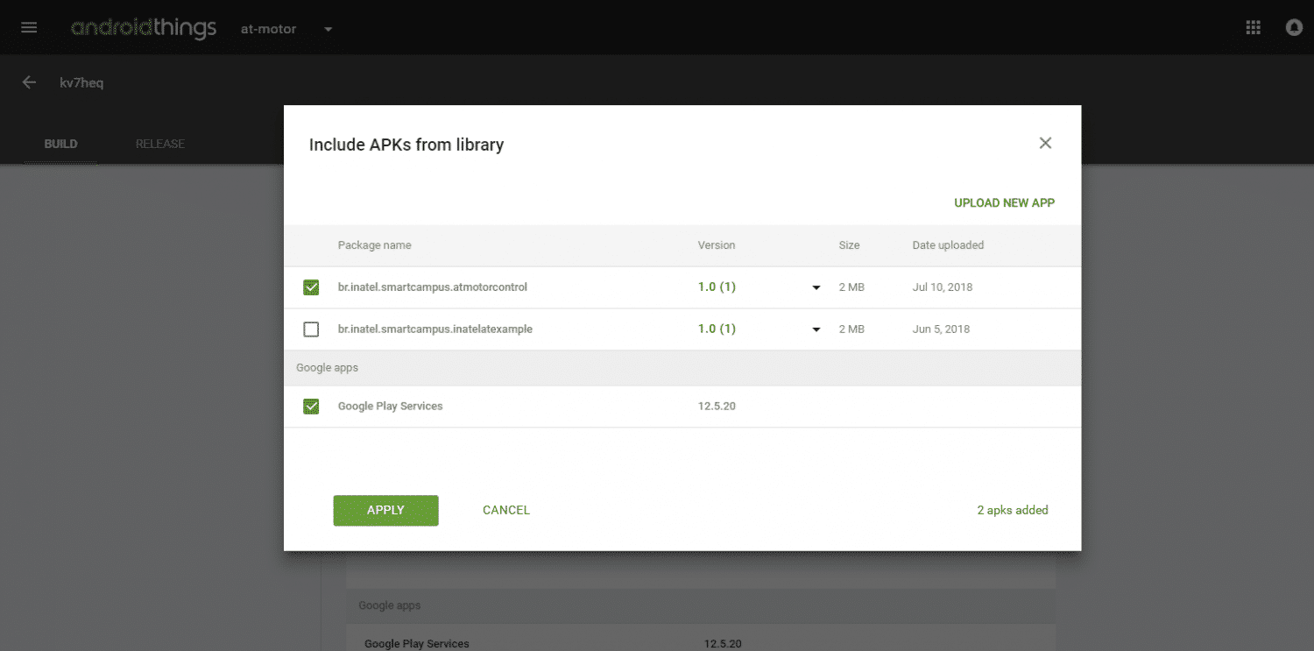
Task: Close the Include APKs dialog
Action: (1045, 143)
